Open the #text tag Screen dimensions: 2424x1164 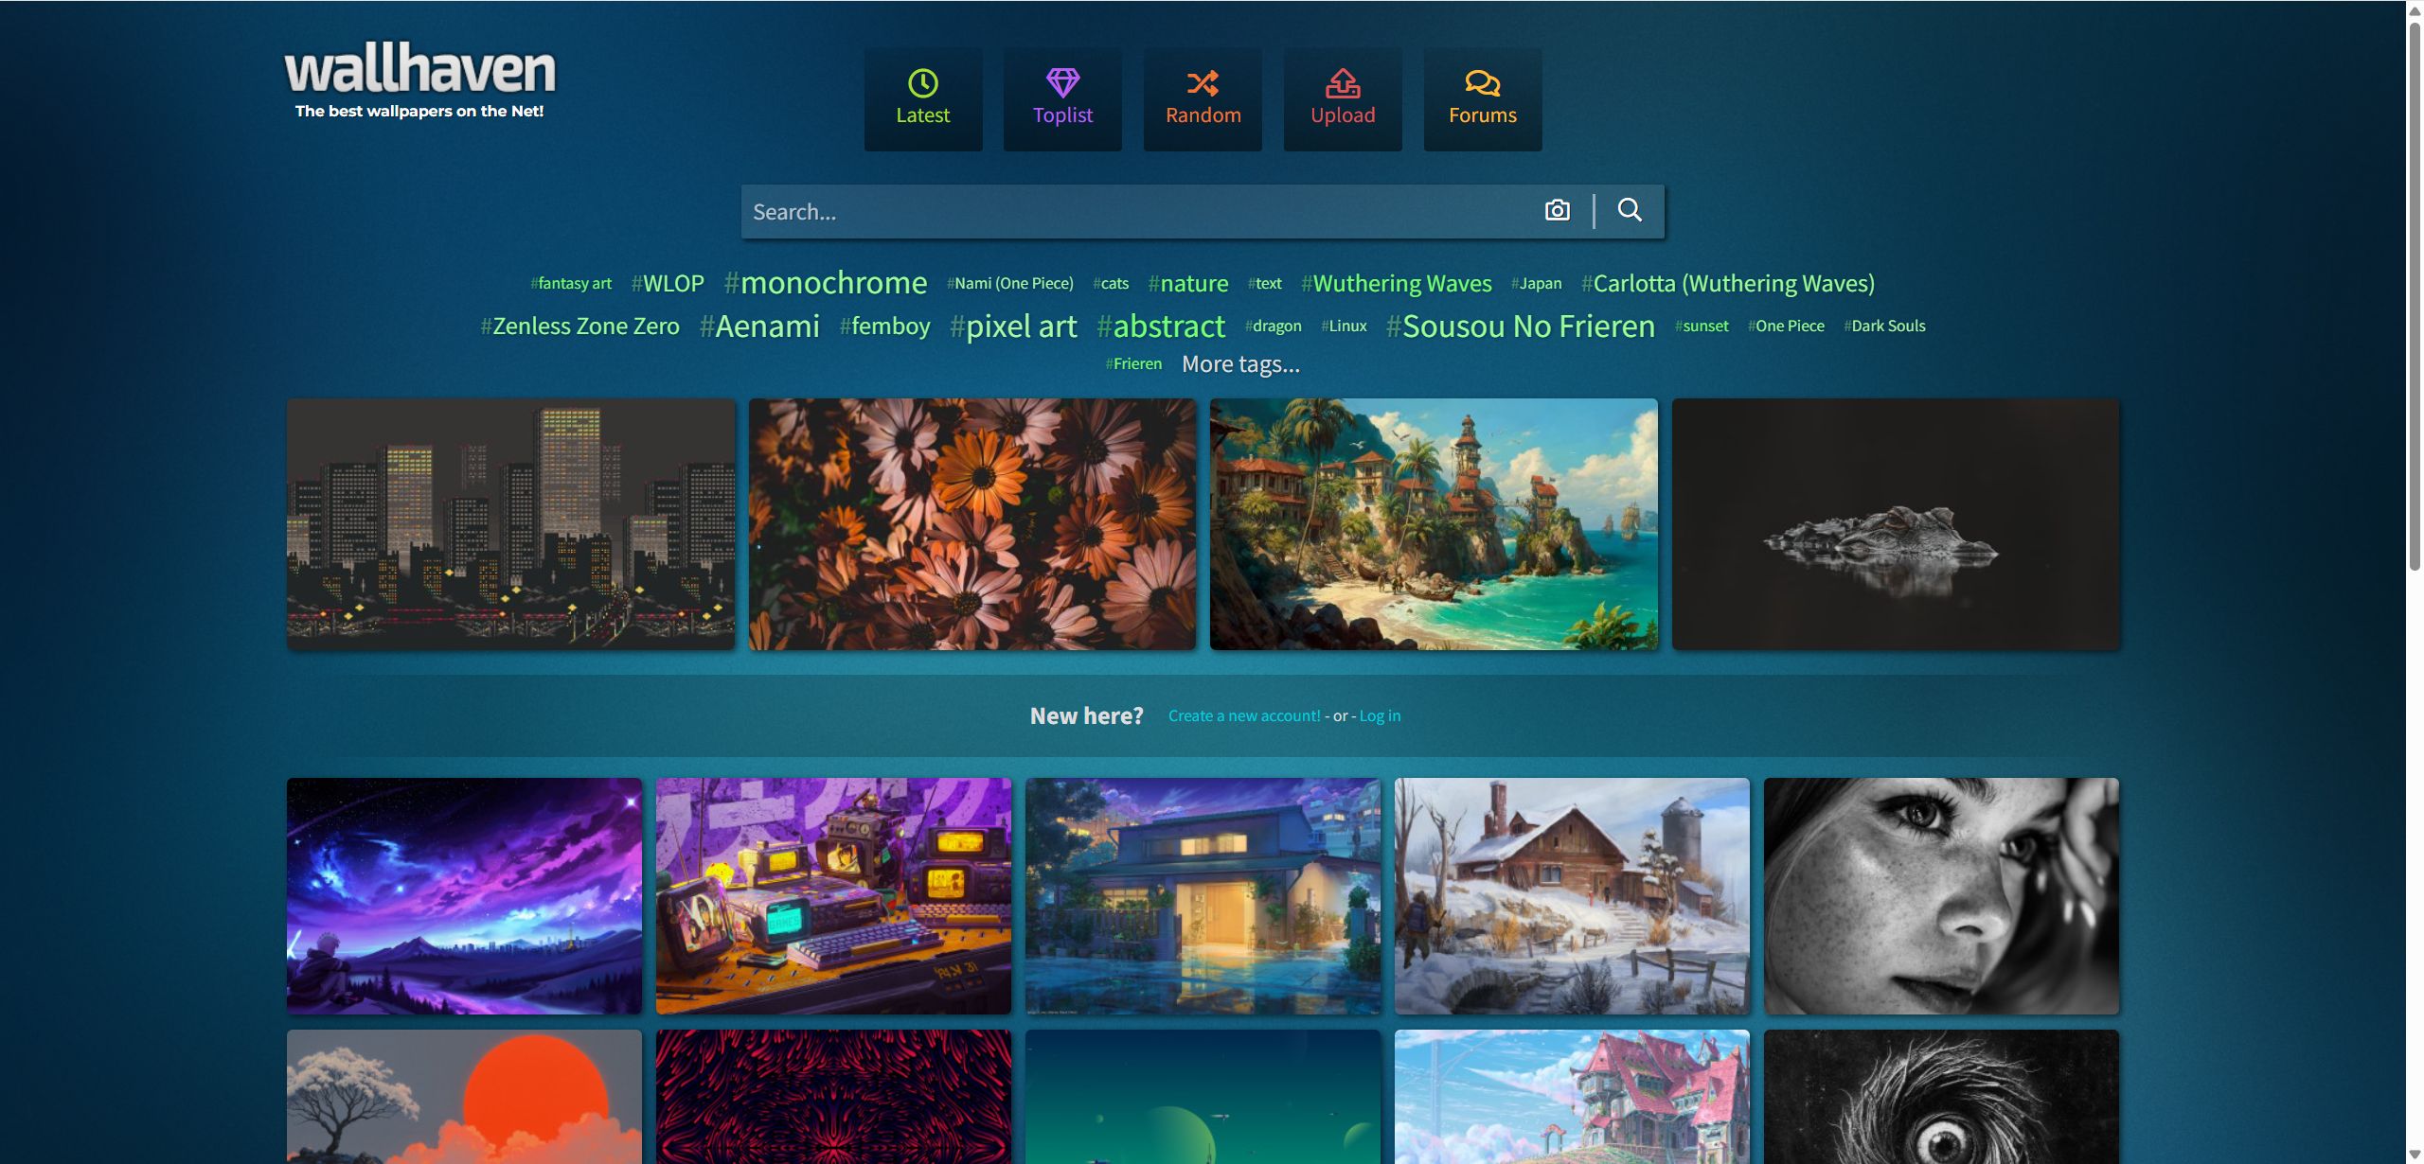1265,283
